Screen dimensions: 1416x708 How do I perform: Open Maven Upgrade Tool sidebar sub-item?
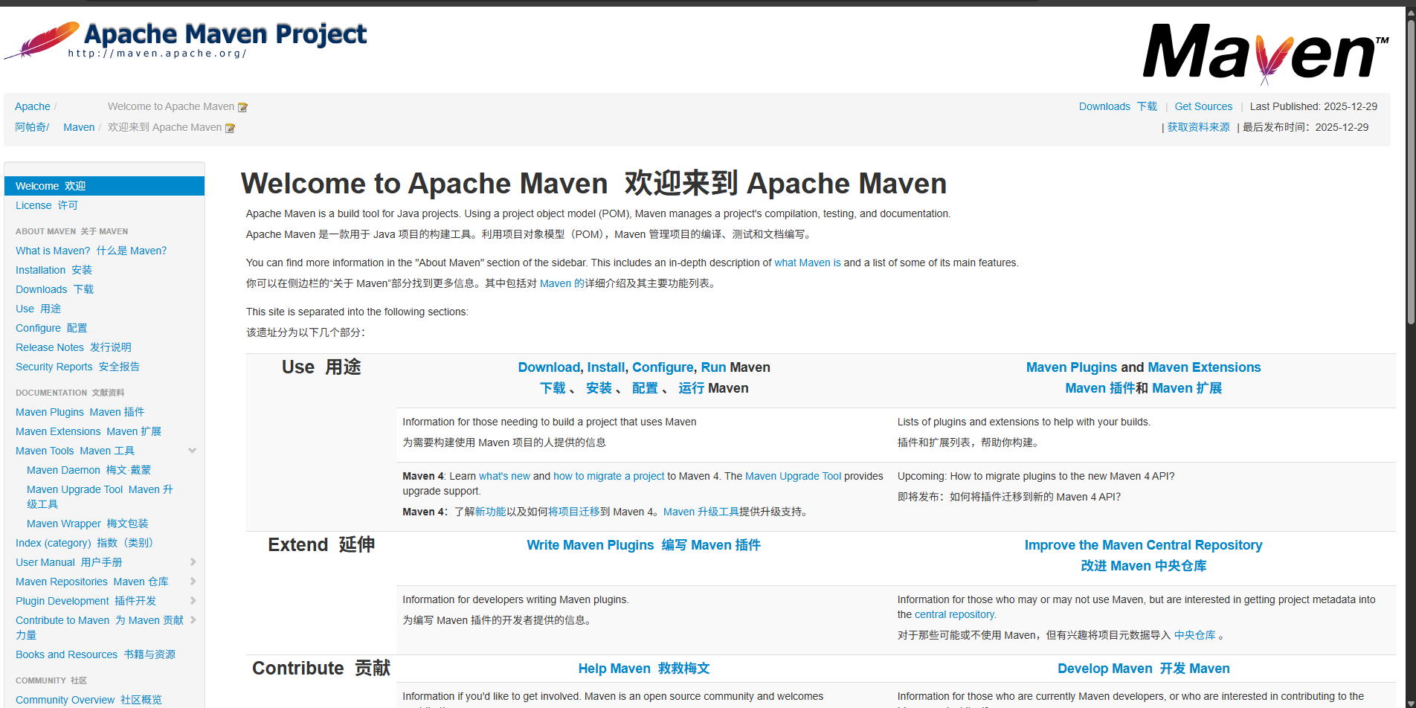(x=100, y=496)
